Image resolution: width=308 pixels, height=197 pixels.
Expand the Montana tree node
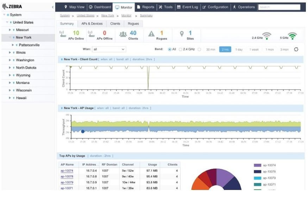[10, 83]
